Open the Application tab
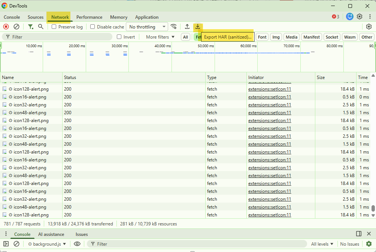The width and height of the screenshot is (376, 252). coord(147,17)
